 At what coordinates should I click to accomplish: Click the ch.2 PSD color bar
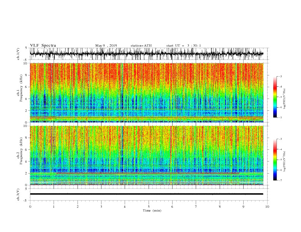tap(275, 160)
